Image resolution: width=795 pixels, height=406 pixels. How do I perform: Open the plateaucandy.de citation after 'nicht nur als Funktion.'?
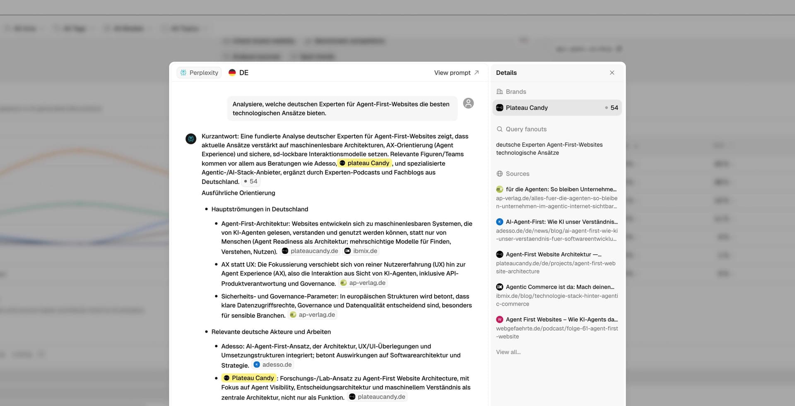[x=377, y=396]
